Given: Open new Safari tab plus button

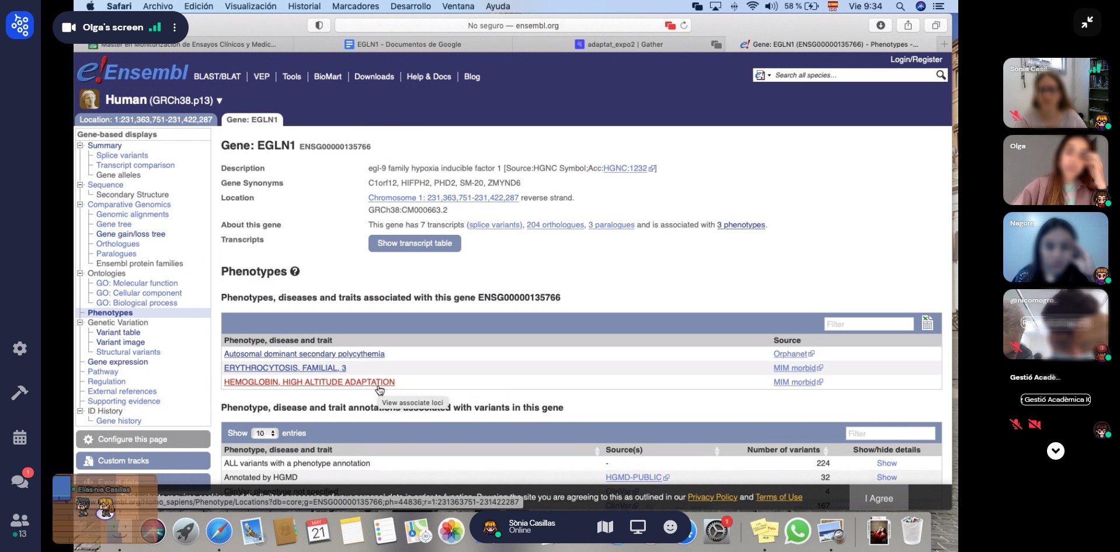Looking at the screenshot, I should pyautogui.click(x=944, y=44).
